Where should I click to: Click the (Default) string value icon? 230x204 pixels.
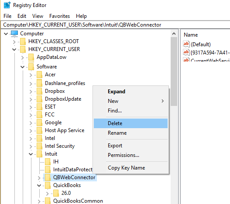coord(186,44)
